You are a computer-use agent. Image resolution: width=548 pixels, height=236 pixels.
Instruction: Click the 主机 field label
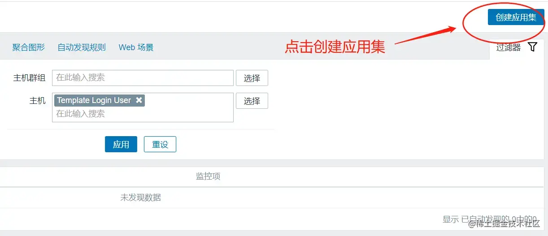pyautogui.click(x=37, y=101)
